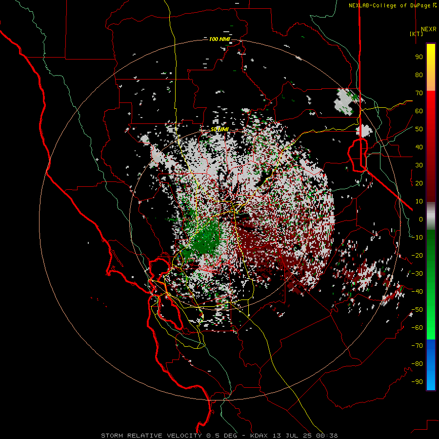Pick the -90 scale label
439x439 pixels.
pyautogui.click(x=417, y=382)
